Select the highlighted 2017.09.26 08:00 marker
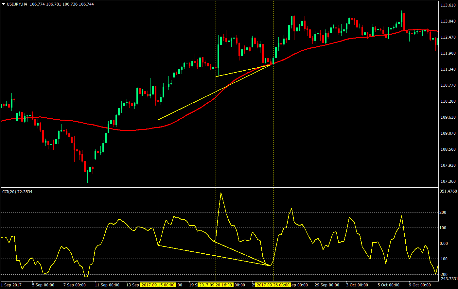 (273, 285)
